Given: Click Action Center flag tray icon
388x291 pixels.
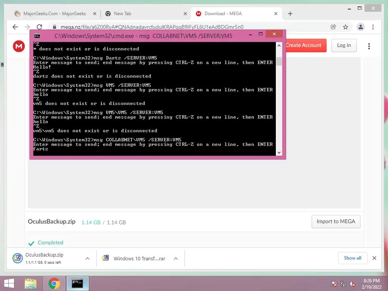Looking at the screenshot, I should click(x=334, y=283).
